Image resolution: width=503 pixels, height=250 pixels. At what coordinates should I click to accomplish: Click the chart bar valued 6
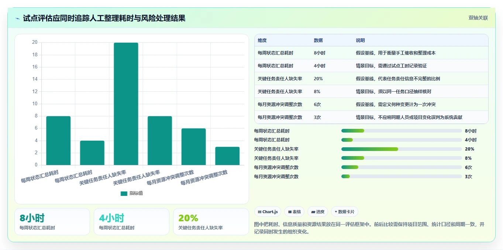point(193,147)
